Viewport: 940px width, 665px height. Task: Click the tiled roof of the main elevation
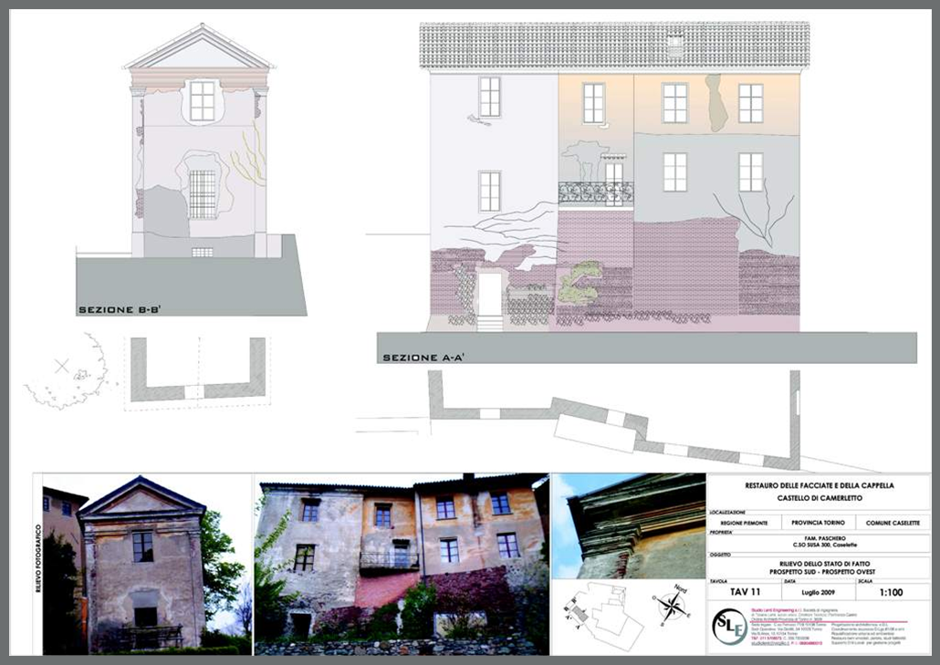point(614,47)
